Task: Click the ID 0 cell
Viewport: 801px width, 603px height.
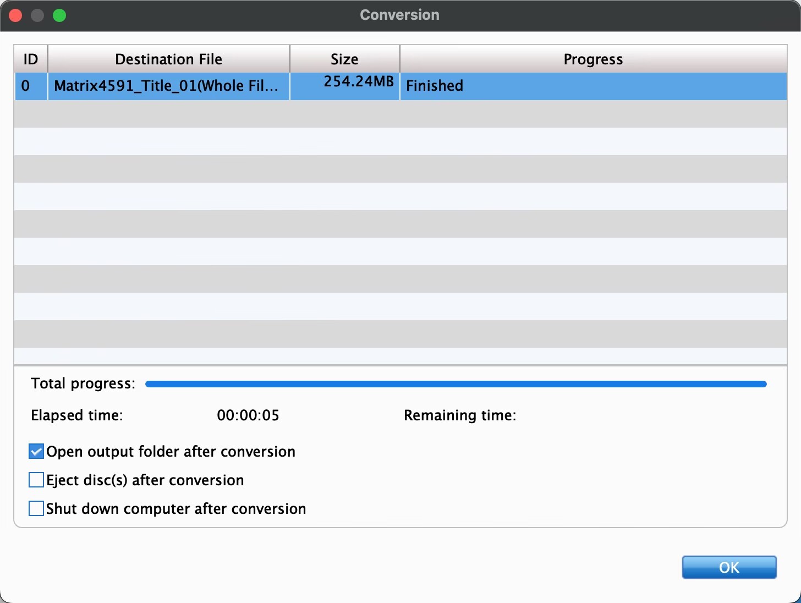Action: tap(26, 86)
